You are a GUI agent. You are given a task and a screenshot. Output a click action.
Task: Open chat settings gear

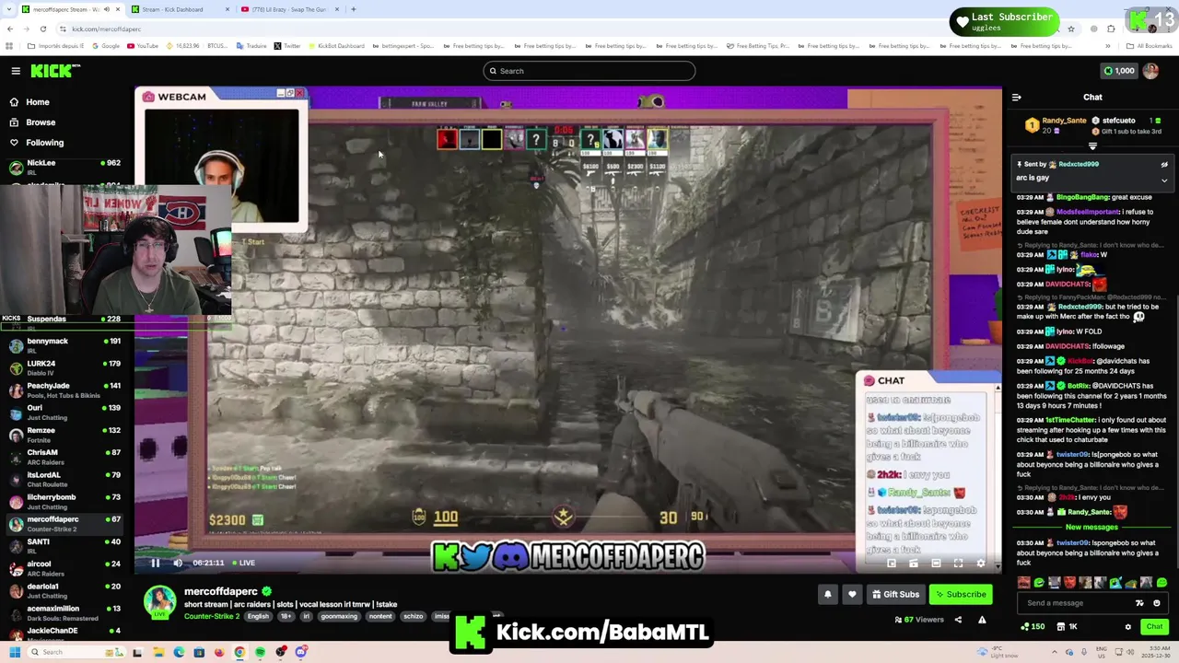click(x=1128, y=627)
